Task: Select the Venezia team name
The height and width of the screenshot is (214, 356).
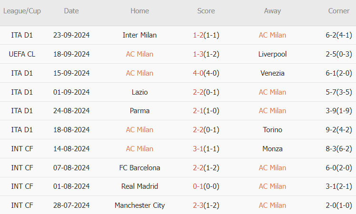Action: (x=272, y=73)
